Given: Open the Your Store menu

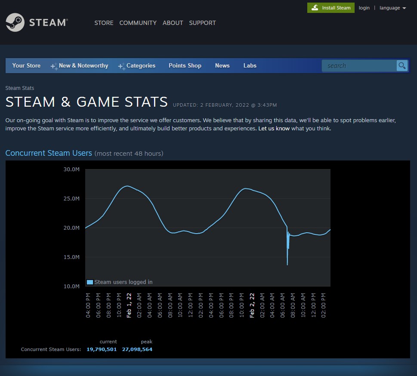Looking at the screenshot, I should point(26,65).
